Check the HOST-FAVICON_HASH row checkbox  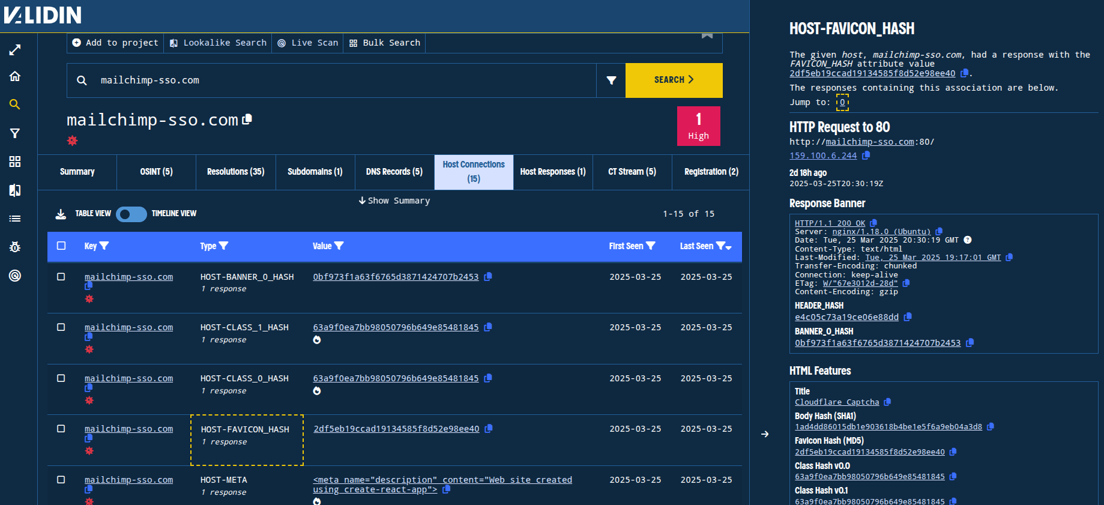click(61, 429)
